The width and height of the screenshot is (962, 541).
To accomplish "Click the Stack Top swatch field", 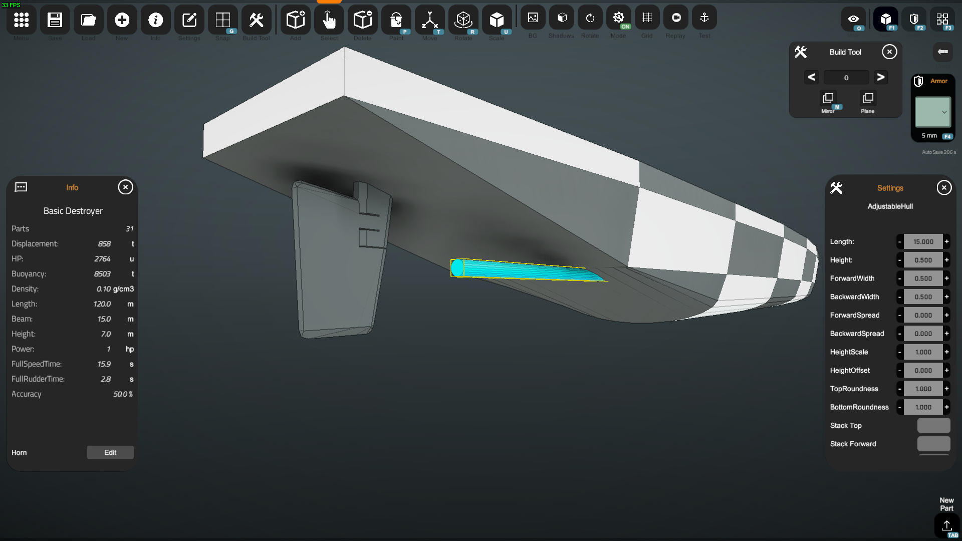I will 933,425.
